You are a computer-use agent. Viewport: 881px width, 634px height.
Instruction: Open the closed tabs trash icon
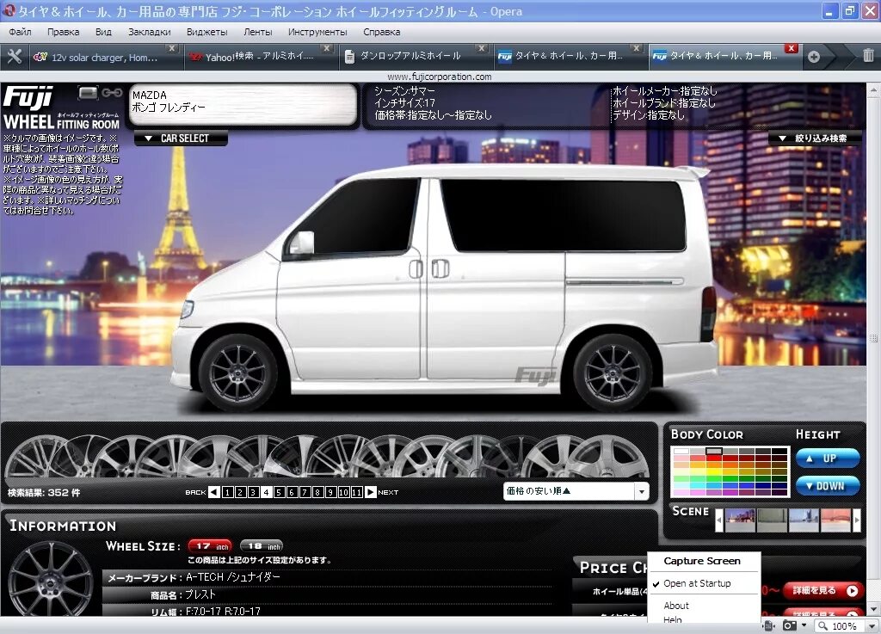pyautogui.click(x=868, y=55)
